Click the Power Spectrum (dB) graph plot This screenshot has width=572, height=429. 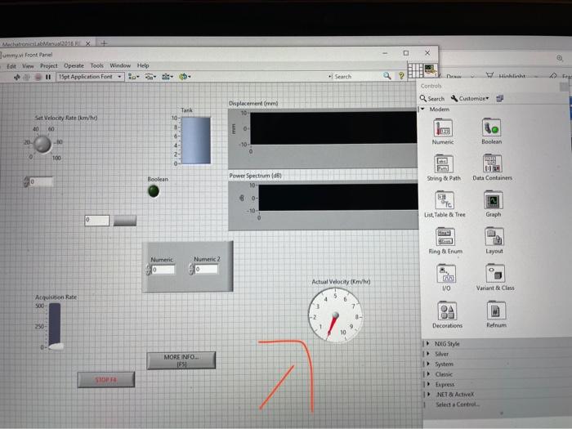coord(337,198)
